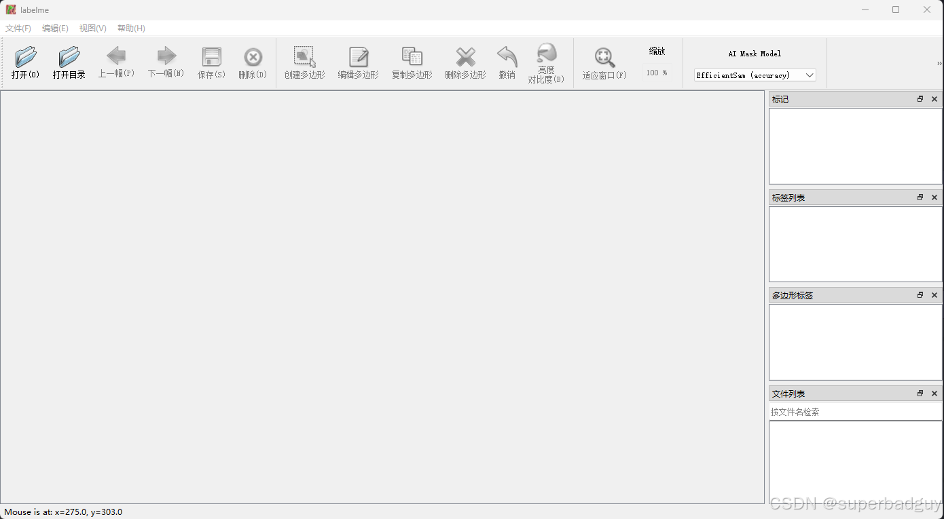Viewport: 944px width, 519px height.
Task: Click the 复制多边形 duplicate polygon icon
Action: click(x=412, y=56)
